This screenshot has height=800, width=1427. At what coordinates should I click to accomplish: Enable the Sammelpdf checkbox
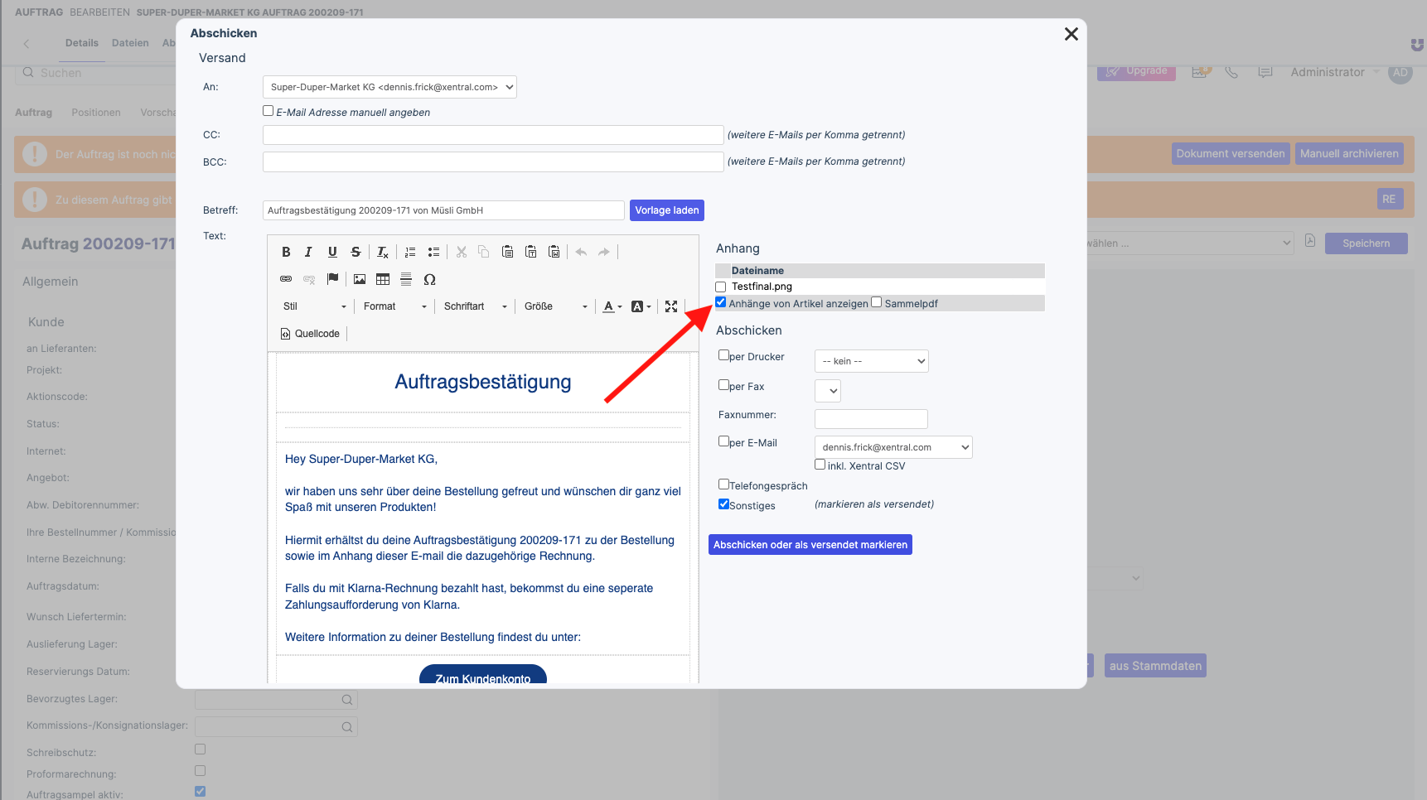pos(876,303)
